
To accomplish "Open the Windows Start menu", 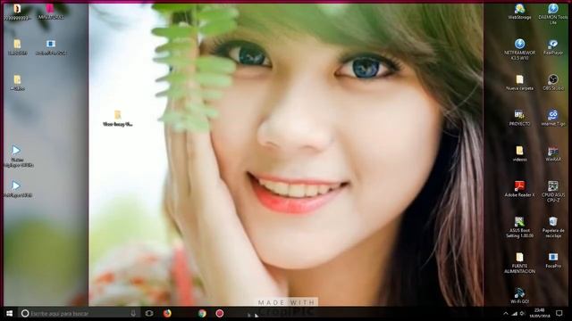I will pos(10,313).
